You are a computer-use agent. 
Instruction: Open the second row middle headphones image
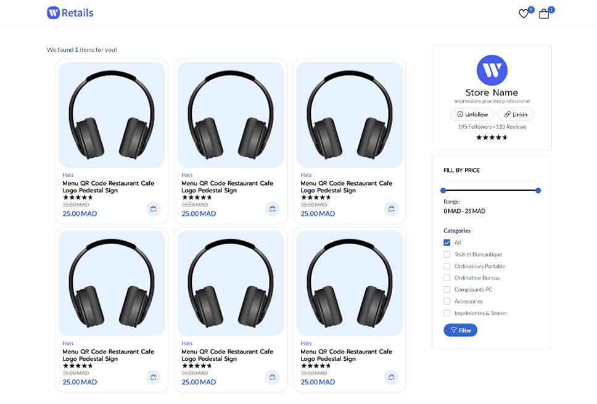(231, 283)
